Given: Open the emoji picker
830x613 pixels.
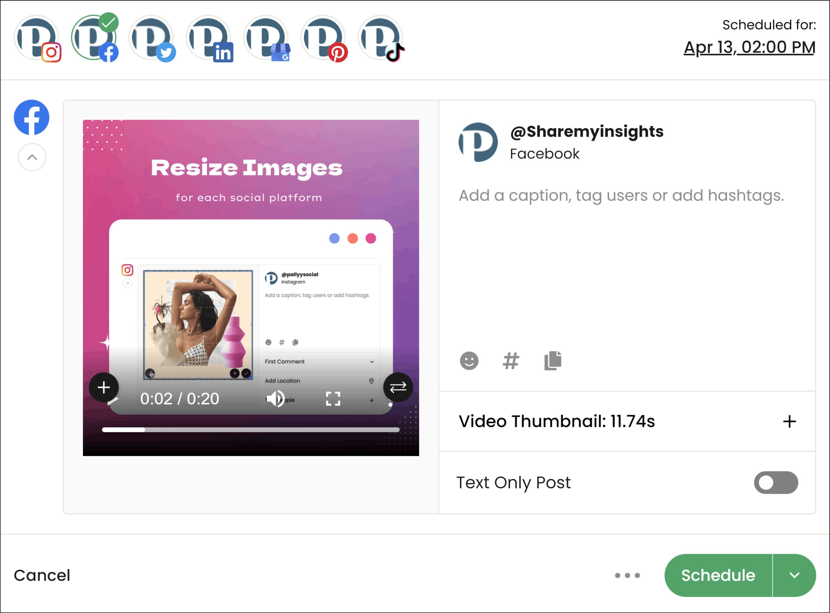Looking at the screenshot, I should point(469,361).
